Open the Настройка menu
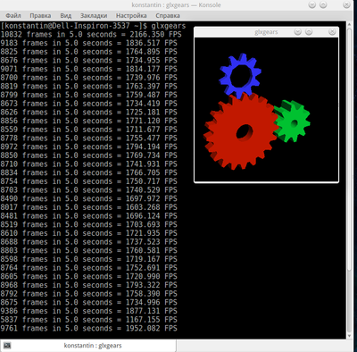 point(131,15)
